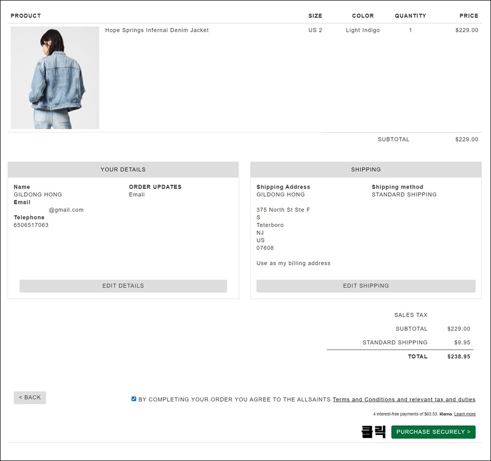Click the color value Light Indigo
Screen dimensions: 491x461
pyautogui.click(x=363, y=30)
